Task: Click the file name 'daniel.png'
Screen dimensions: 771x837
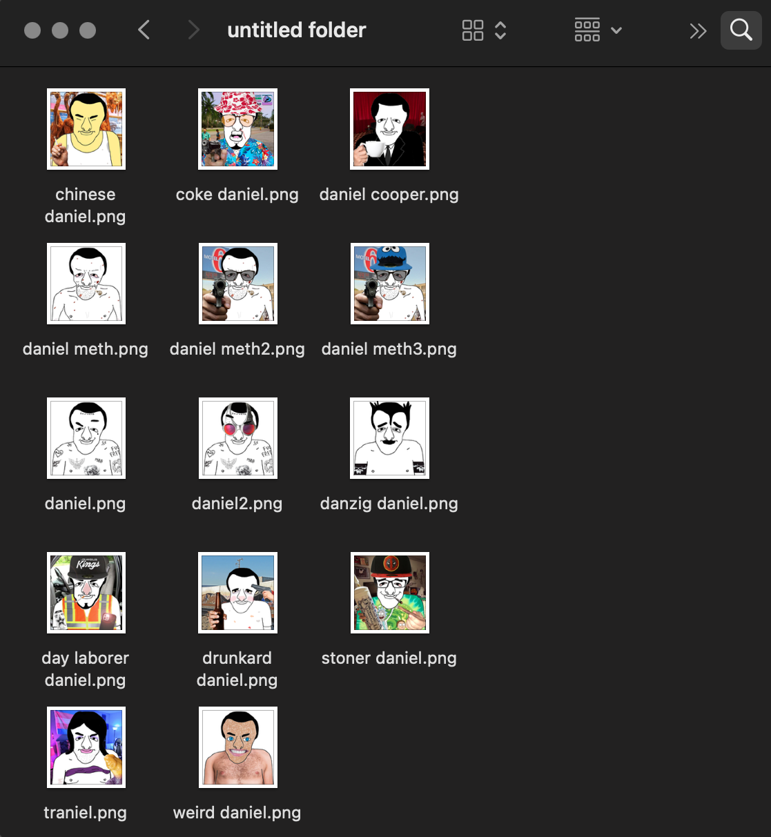Action: 86,504
